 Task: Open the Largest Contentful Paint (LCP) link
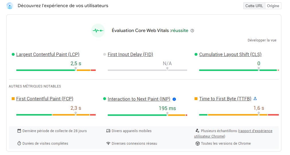click(48, 54)
